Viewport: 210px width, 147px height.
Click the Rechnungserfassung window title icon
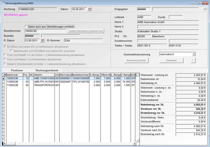click(x=3, y=3)
